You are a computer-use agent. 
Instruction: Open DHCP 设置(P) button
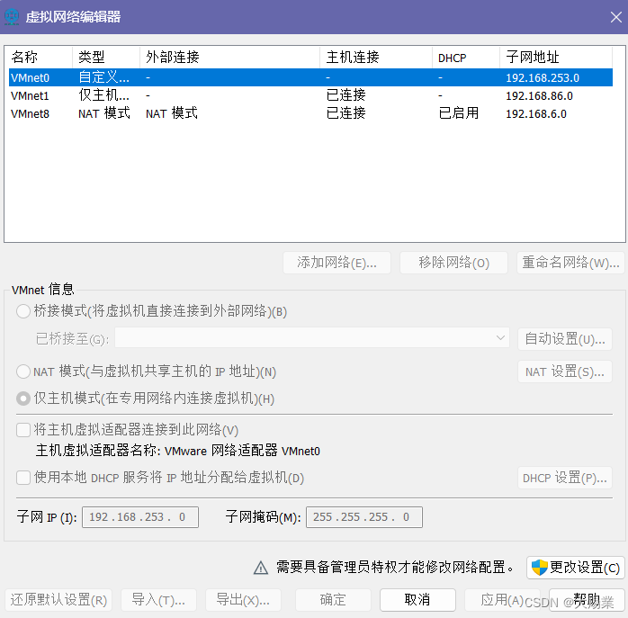[x=565, y=478]
